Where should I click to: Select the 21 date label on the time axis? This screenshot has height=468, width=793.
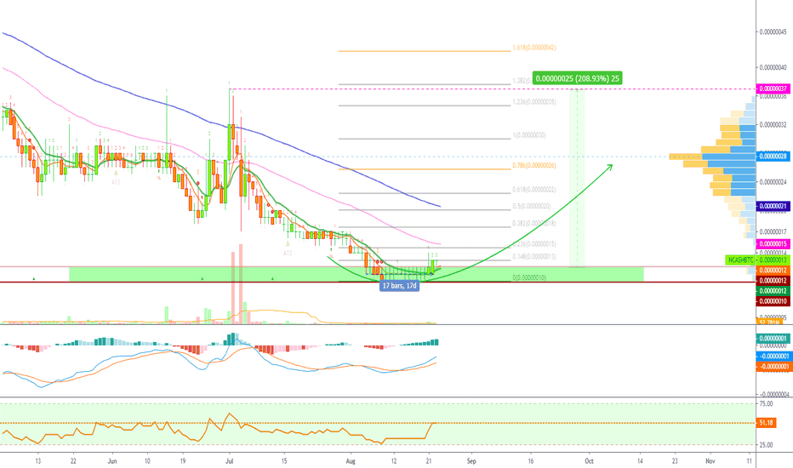(428, 461)
